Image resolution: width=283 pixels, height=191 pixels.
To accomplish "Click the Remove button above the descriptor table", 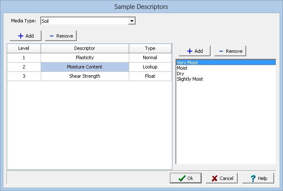I will click(x=61, y=36).
